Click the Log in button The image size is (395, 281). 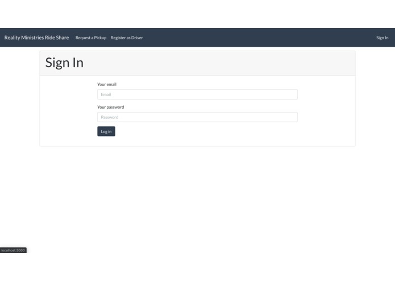point(106,131)
